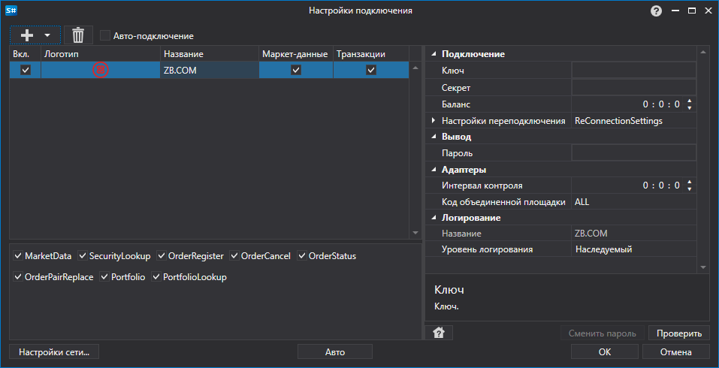Click the ZB.COM logging name value
Image resolution: width=719 pixels, height=368 pixels.
pyautogui.click(x=591, y=234)
